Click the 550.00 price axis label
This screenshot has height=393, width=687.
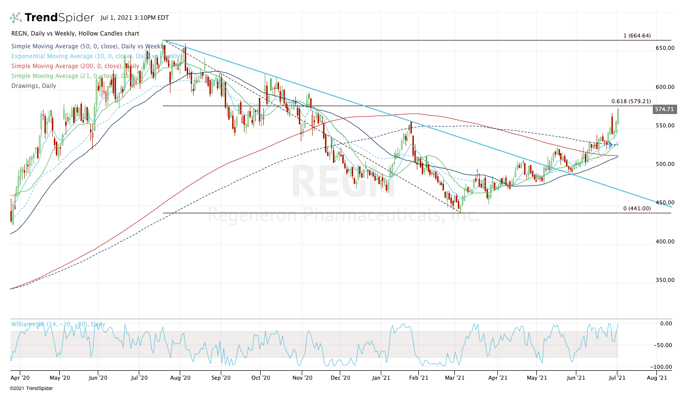[x=665, y=125]
